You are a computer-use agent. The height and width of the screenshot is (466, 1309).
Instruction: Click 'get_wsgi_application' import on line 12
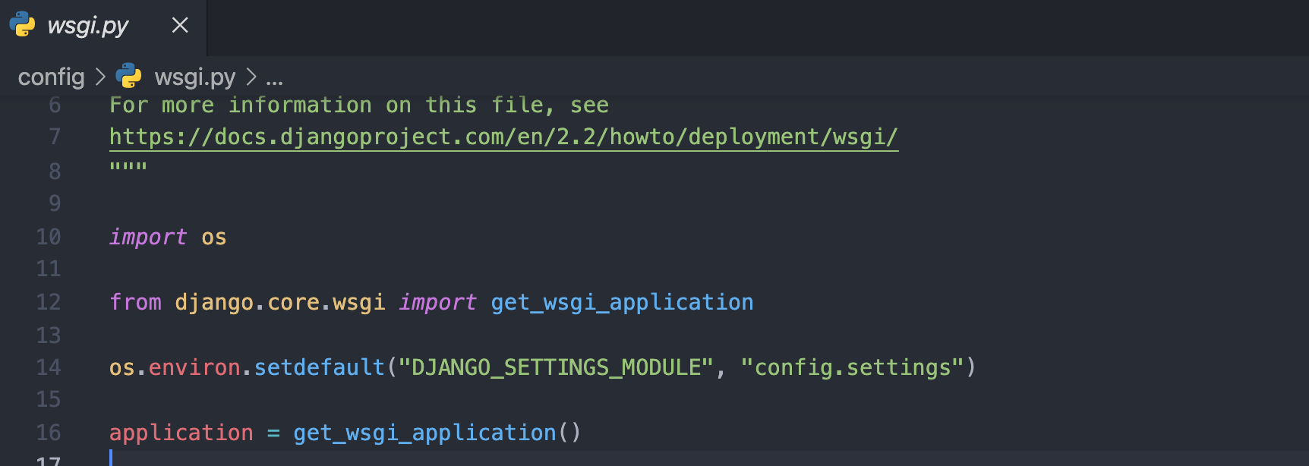622,303
